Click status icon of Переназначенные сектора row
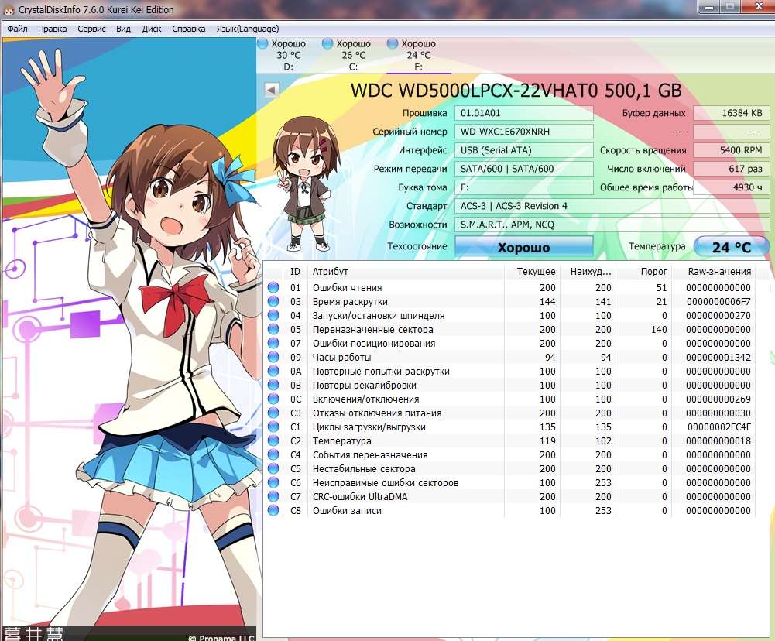Viewport: 775px width, 641px height. pos(273,329)
